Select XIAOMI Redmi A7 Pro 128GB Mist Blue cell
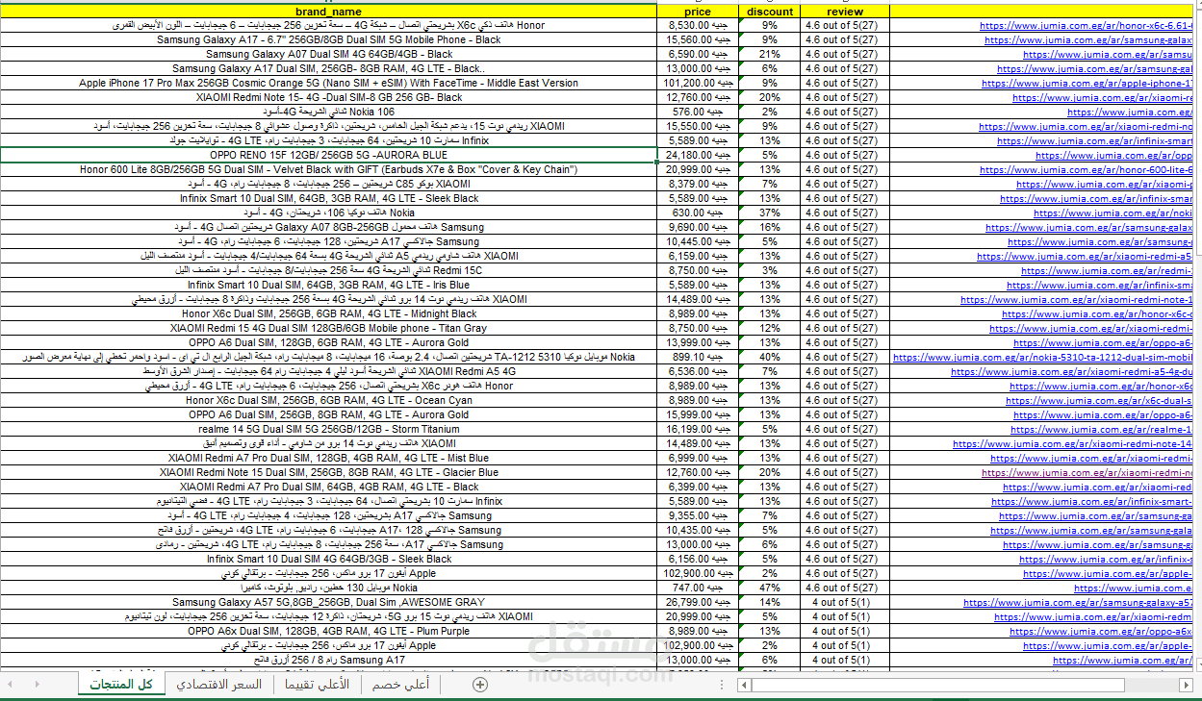Image resolution: width=1202 pixels, height=701 pixels. click(329, 459)
